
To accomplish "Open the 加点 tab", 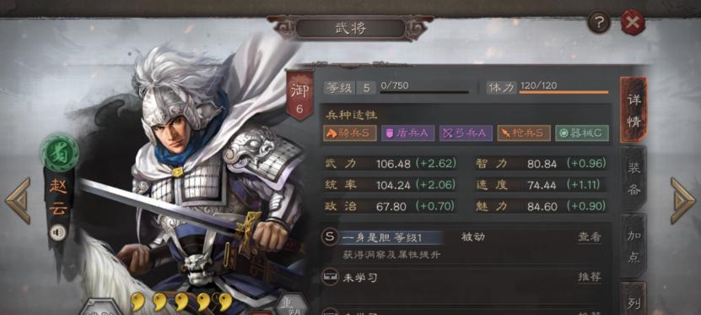I will click(x=634, y=246).
